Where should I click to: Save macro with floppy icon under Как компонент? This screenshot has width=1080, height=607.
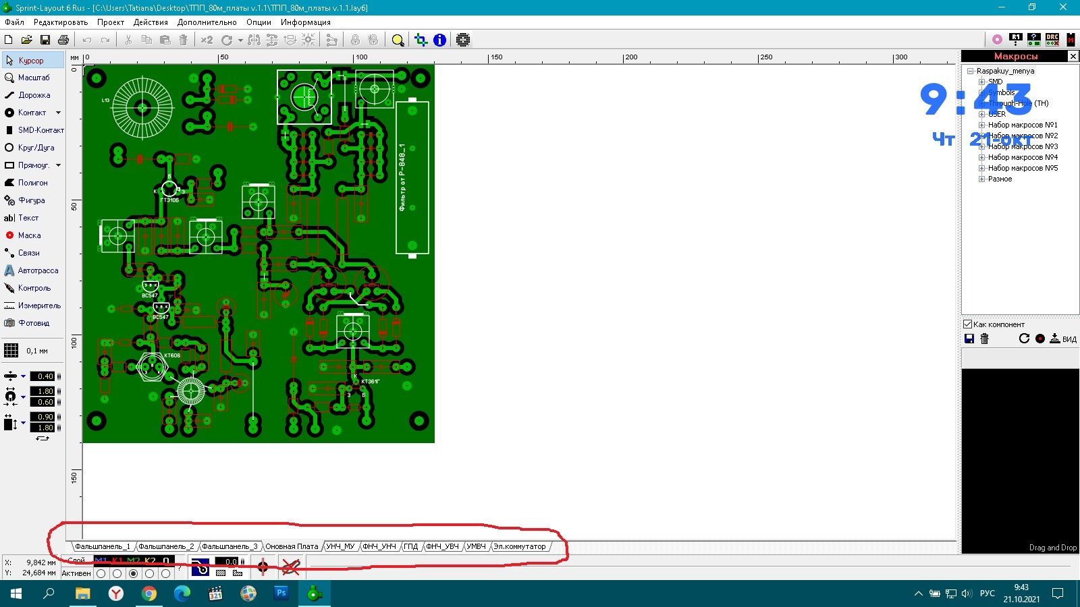(969, 339)
